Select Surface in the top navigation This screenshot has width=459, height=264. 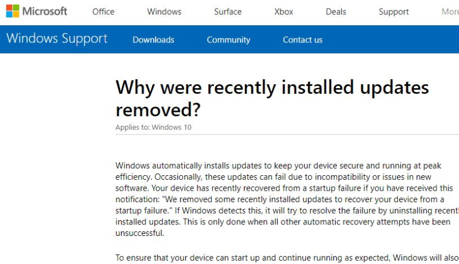(228, 11)
